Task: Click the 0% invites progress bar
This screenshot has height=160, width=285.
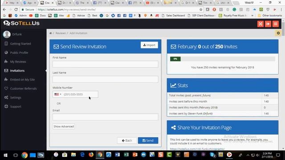Action: 223,59
